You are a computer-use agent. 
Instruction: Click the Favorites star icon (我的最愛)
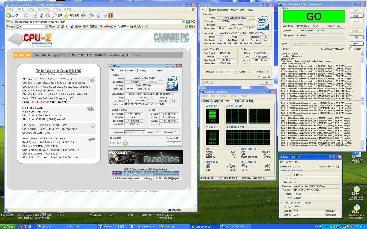67,16
